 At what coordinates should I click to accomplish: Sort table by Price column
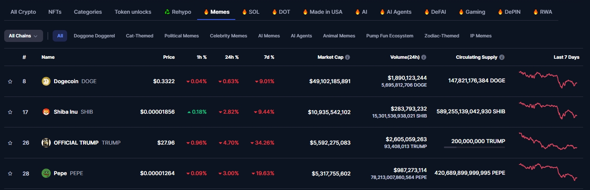[x=169, y=57]
